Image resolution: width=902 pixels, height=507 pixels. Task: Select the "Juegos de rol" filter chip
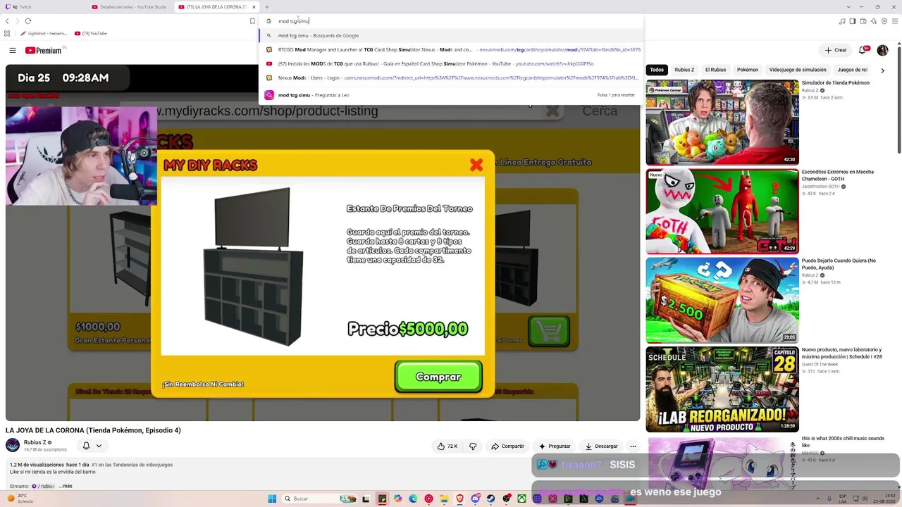(x=853, y=70)
